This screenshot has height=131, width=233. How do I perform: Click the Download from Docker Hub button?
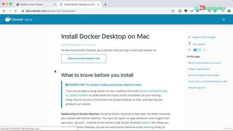click(x=83, y=59)
